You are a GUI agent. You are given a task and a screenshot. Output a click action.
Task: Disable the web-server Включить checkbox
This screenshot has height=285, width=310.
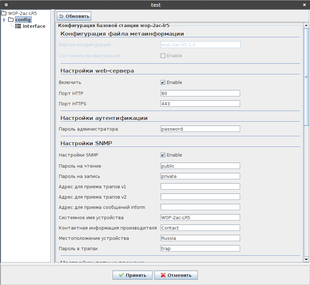(x=163, y=83)
